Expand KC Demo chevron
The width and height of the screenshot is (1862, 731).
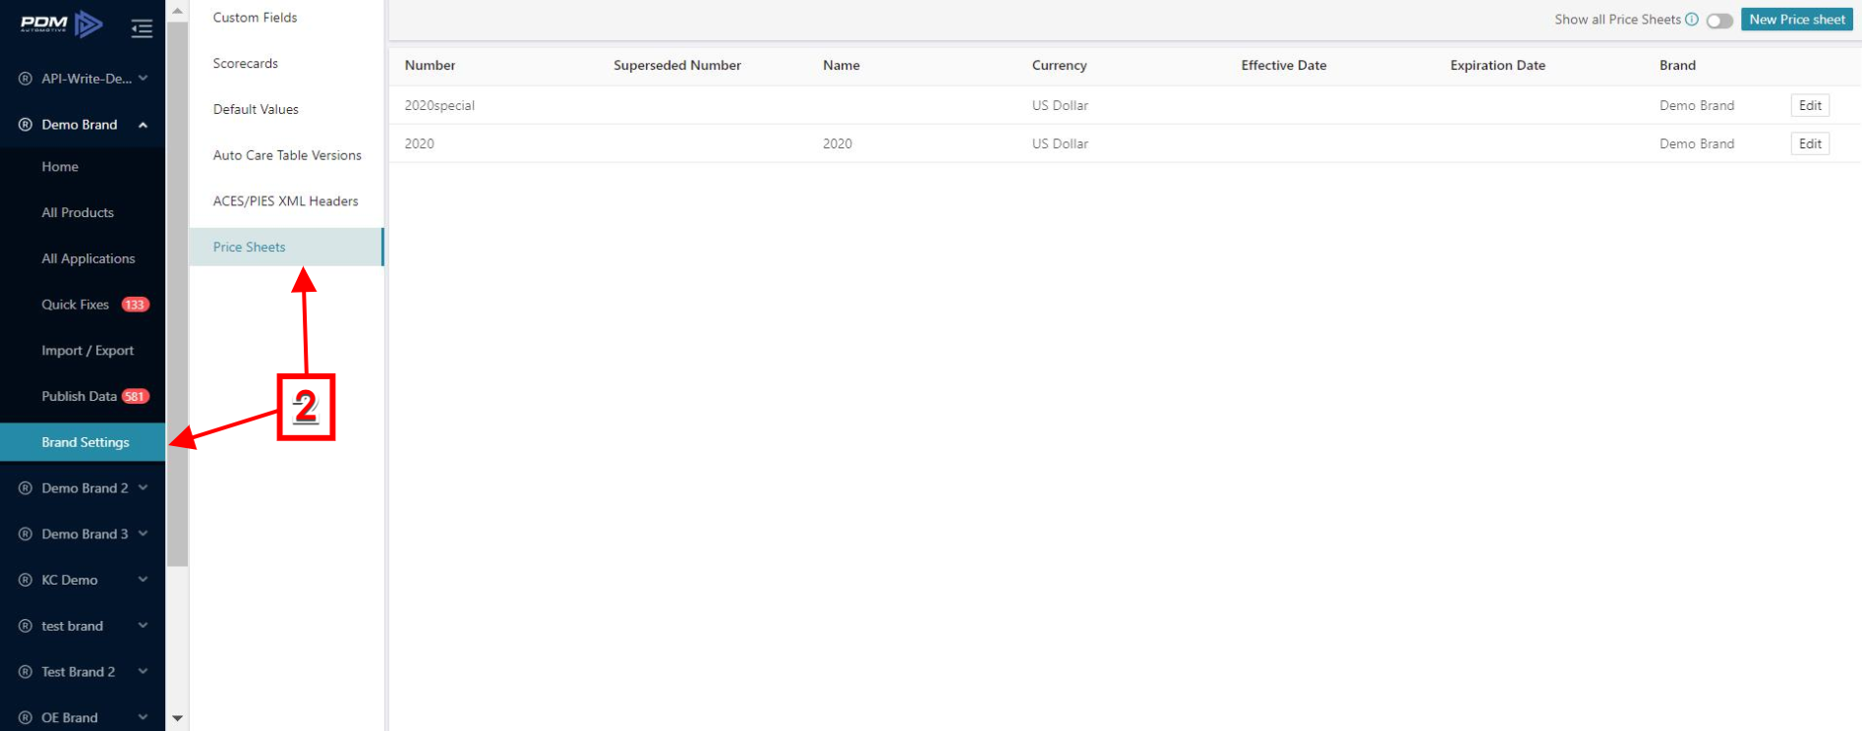(x=144, y=581)
